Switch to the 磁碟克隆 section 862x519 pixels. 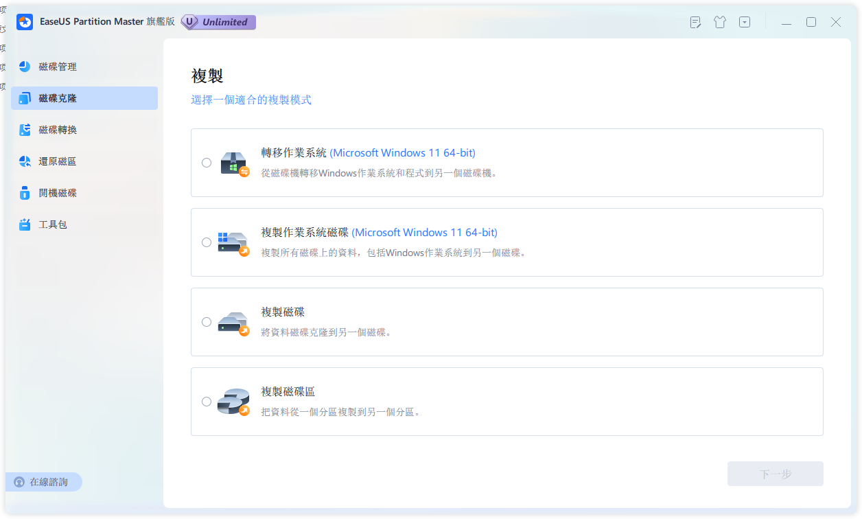(58, 98)
